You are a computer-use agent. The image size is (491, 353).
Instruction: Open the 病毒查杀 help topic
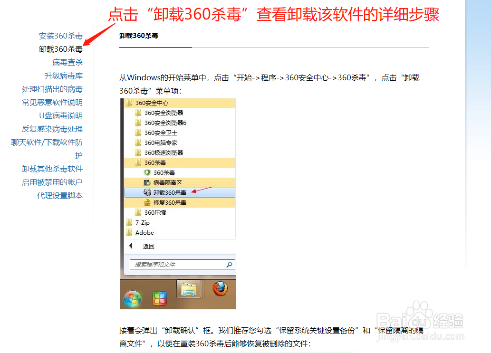click(67, 63)
